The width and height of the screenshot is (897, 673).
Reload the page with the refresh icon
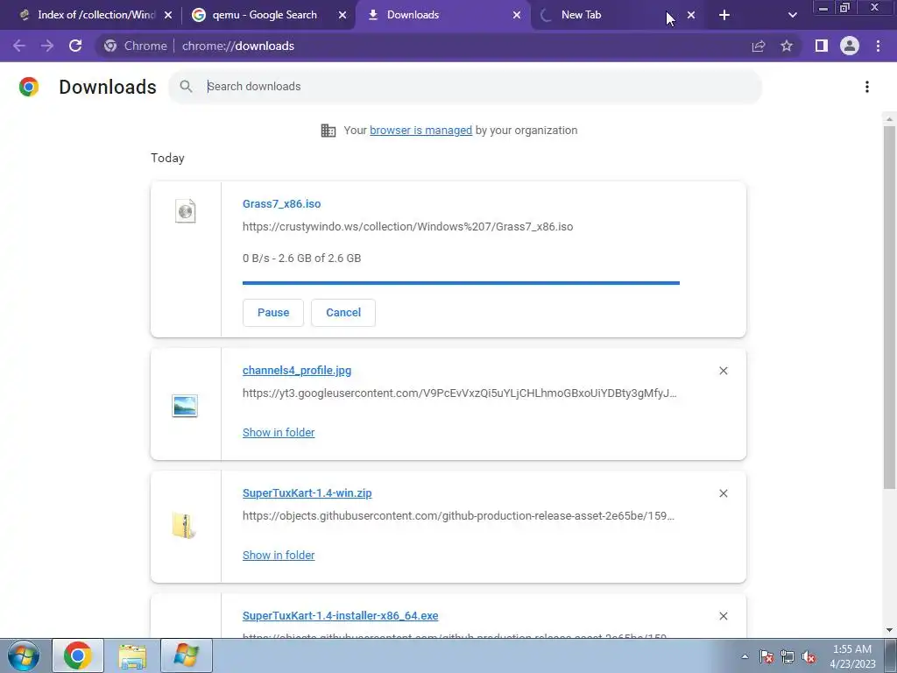click(75, 46)
